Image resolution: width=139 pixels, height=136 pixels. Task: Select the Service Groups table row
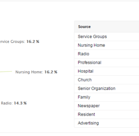(x=107, y=37)
